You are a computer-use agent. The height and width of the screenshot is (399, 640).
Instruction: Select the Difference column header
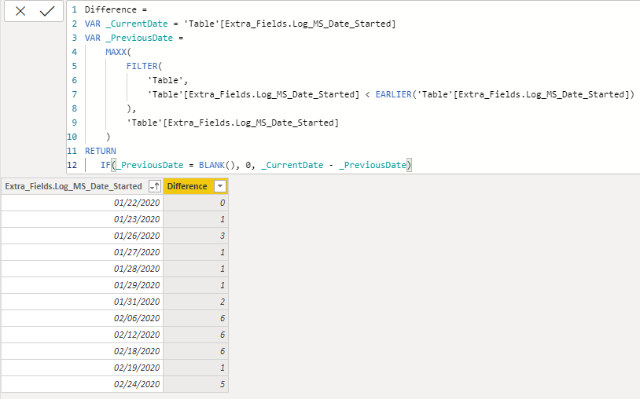coord(187,186)
